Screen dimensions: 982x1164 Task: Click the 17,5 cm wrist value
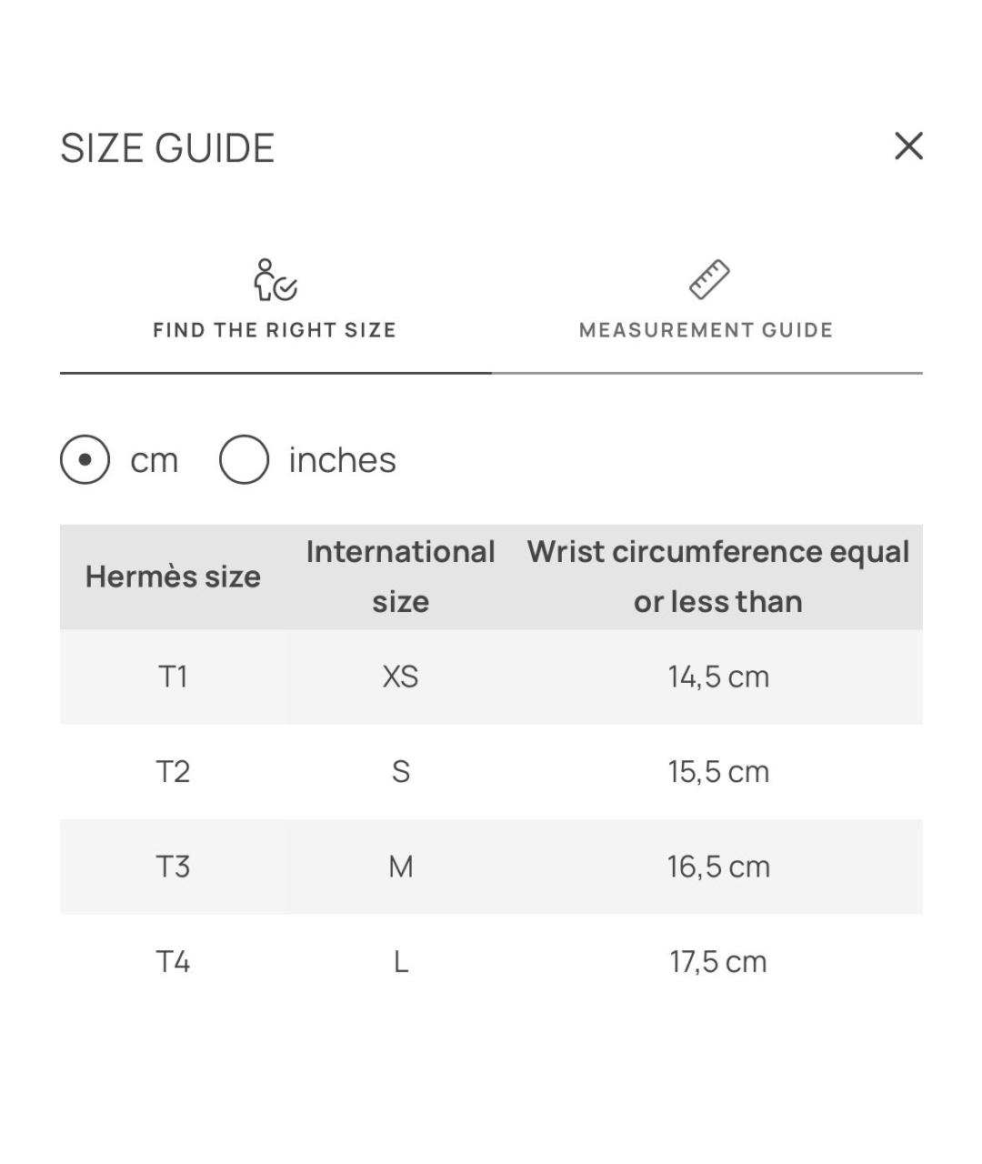[x=718, y=961]
